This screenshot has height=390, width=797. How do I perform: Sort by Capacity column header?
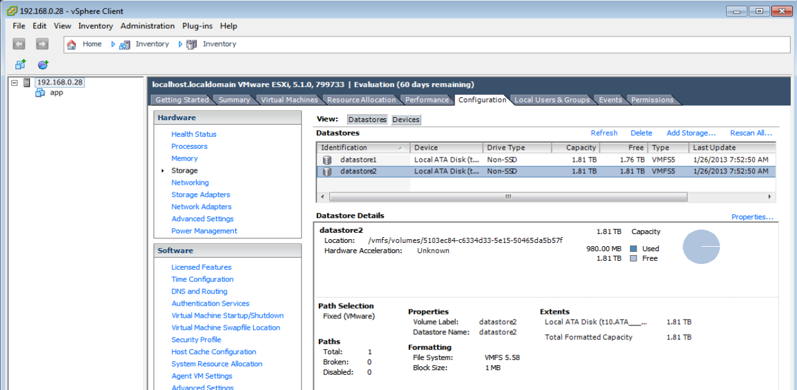coord(575,148)
